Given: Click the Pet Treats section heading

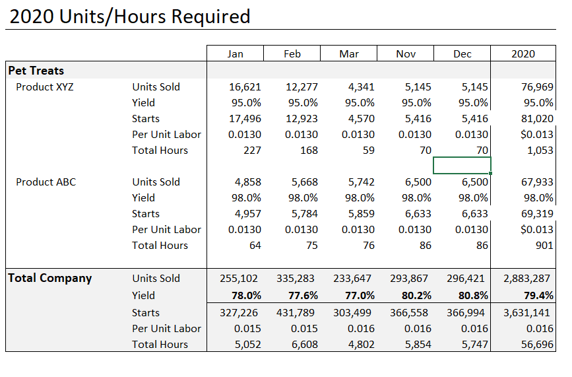Looking at the screenshot, I should pyautogui.click(x=36, y=71).
